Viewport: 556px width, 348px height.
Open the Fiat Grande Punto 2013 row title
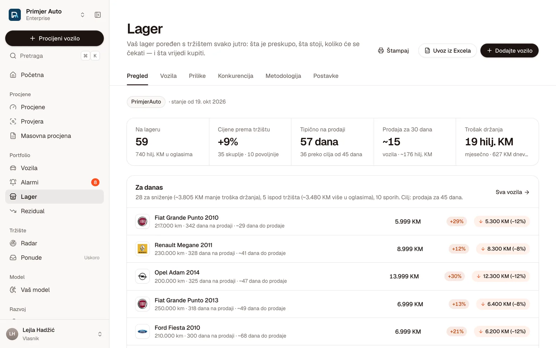coord(187,300)
